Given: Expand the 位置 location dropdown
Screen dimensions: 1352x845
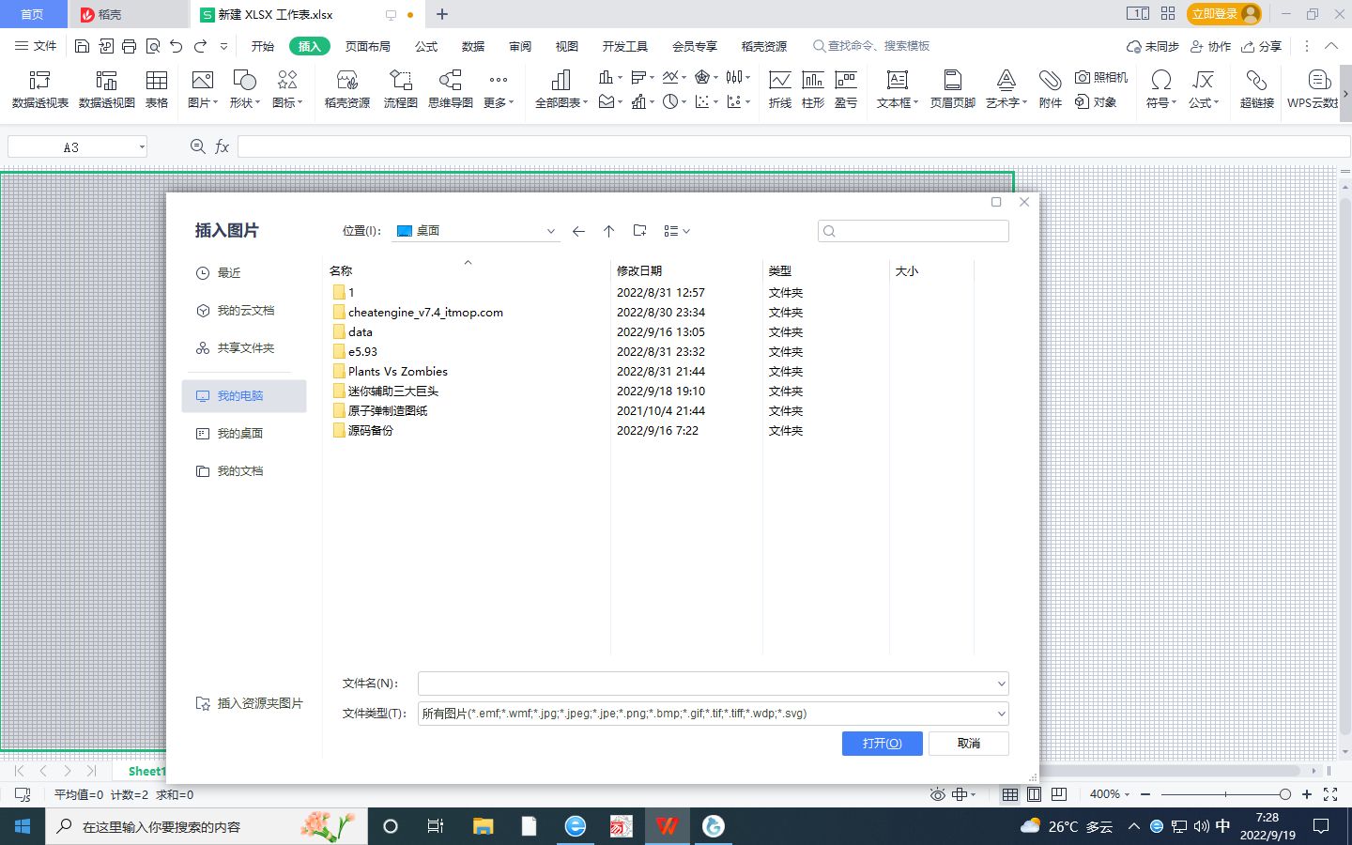Looking at the screenshot, I should point(550,231).
